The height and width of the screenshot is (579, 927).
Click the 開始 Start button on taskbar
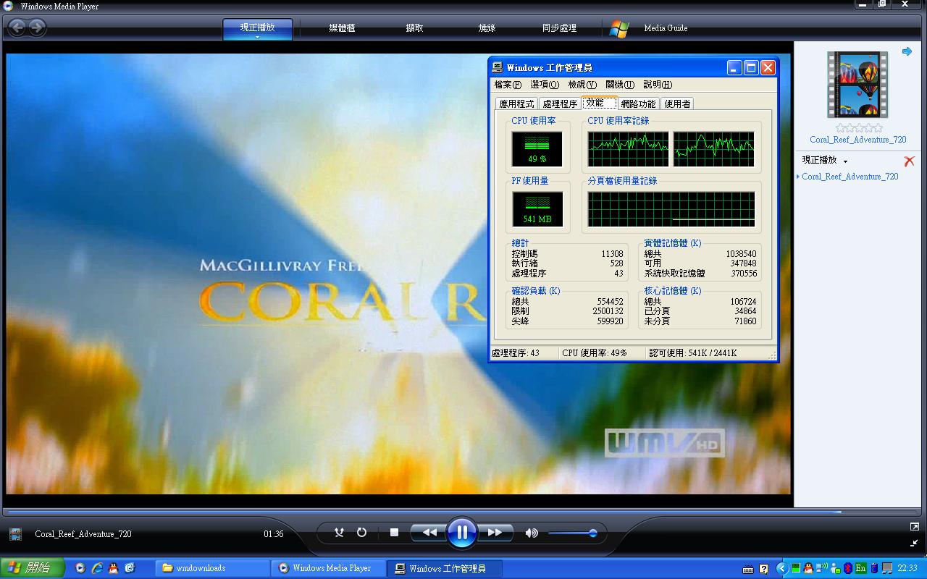pos(32,568)
